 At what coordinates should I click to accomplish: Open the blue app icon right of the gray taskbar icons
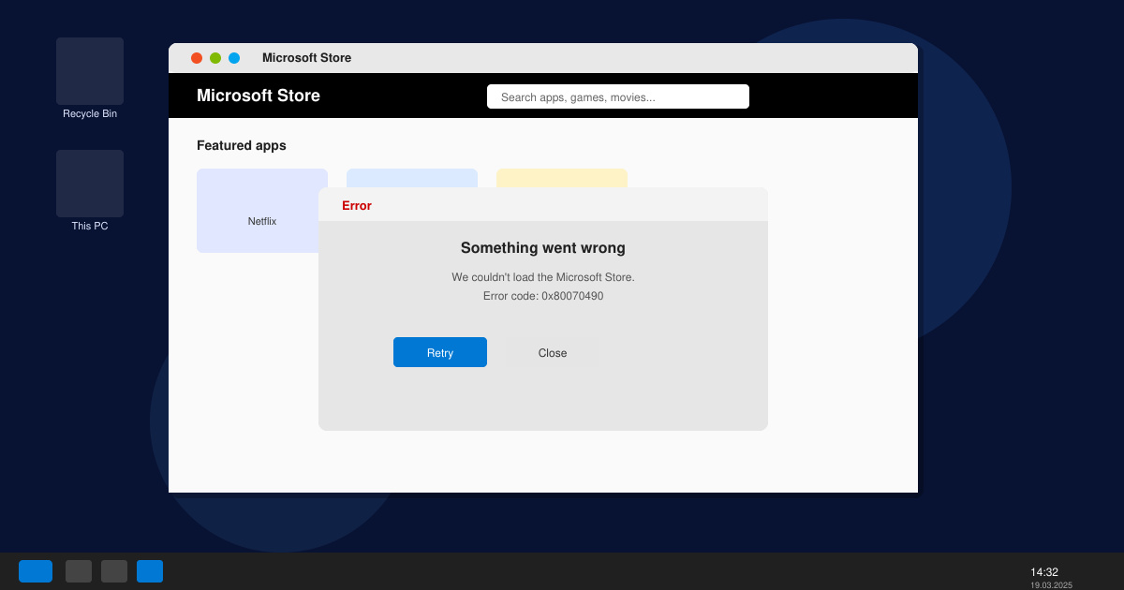(x=150, y=571)
